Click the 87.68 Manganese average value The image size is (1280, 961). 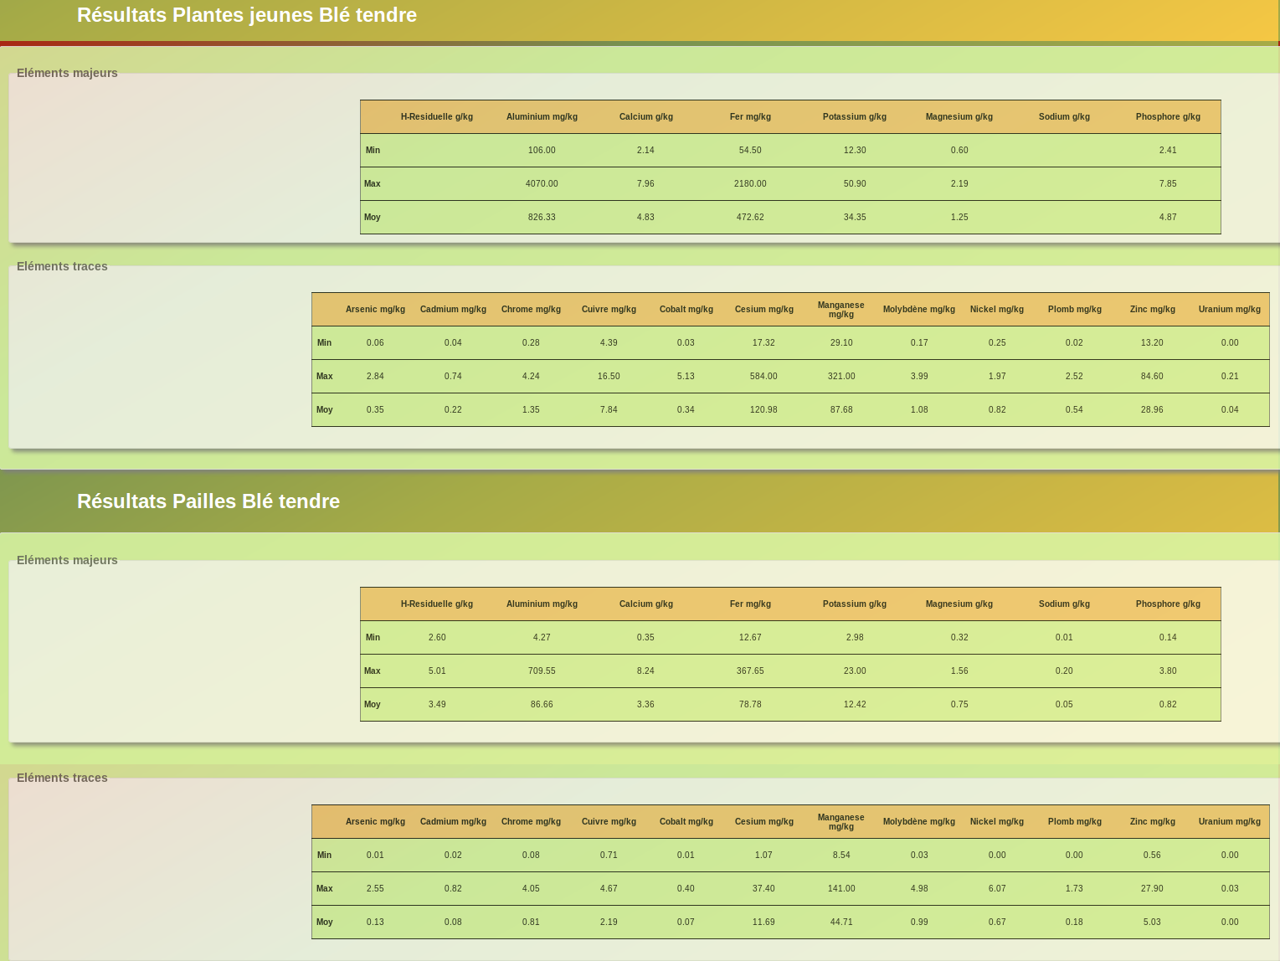pos(841,409)
